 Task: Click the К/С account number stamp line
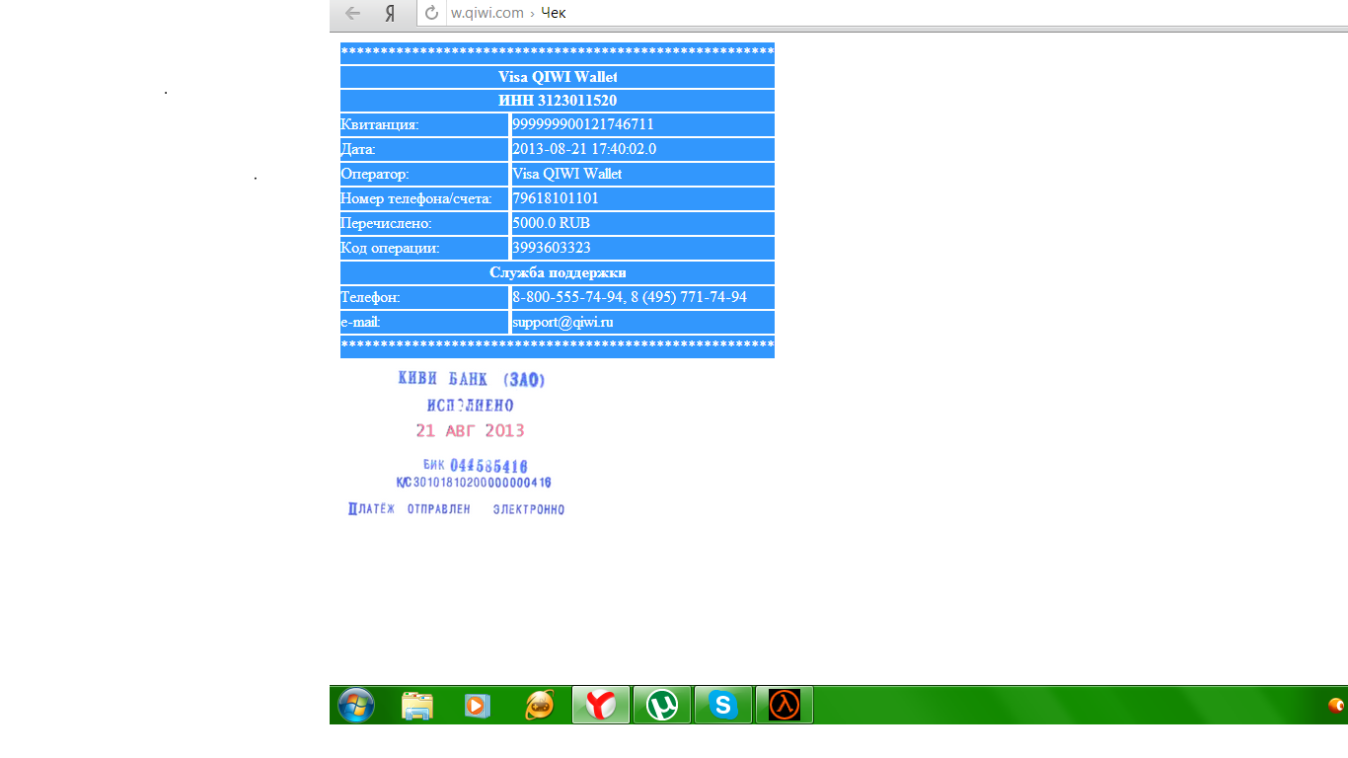coord(474,483)
